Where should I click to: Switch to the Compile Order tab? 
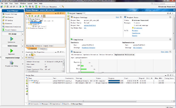(x=48, y=46)
